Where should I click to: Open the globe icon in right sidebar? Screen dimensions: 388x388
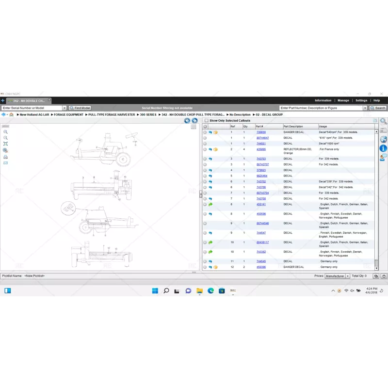click(x=383, y=140)
